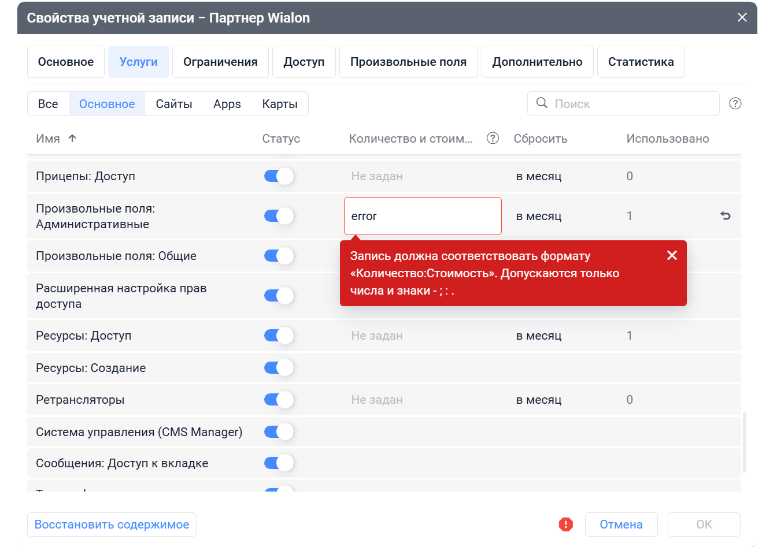Click the Сбросить column header
777x547 pixels.
(541, 139)
